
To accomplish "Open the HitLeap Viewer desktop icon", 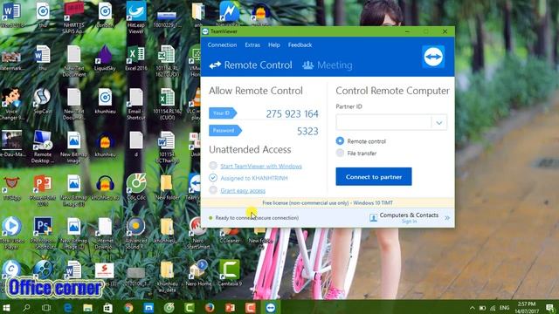I will click(x=136, y=17).
